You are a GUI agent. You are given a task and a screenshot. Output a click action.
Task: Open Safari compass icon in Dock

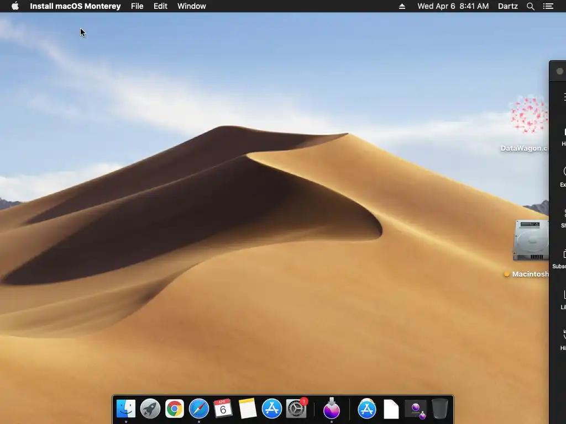click(199, 409)
